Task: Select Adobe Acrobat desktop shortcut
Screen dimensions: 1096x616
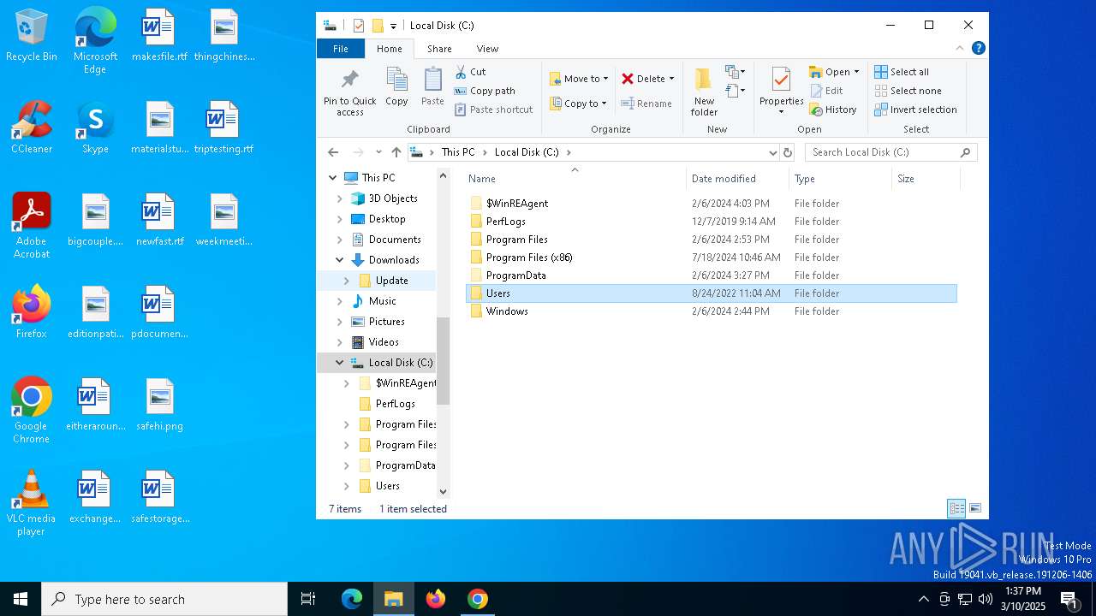Action: [x=32, y=226]
